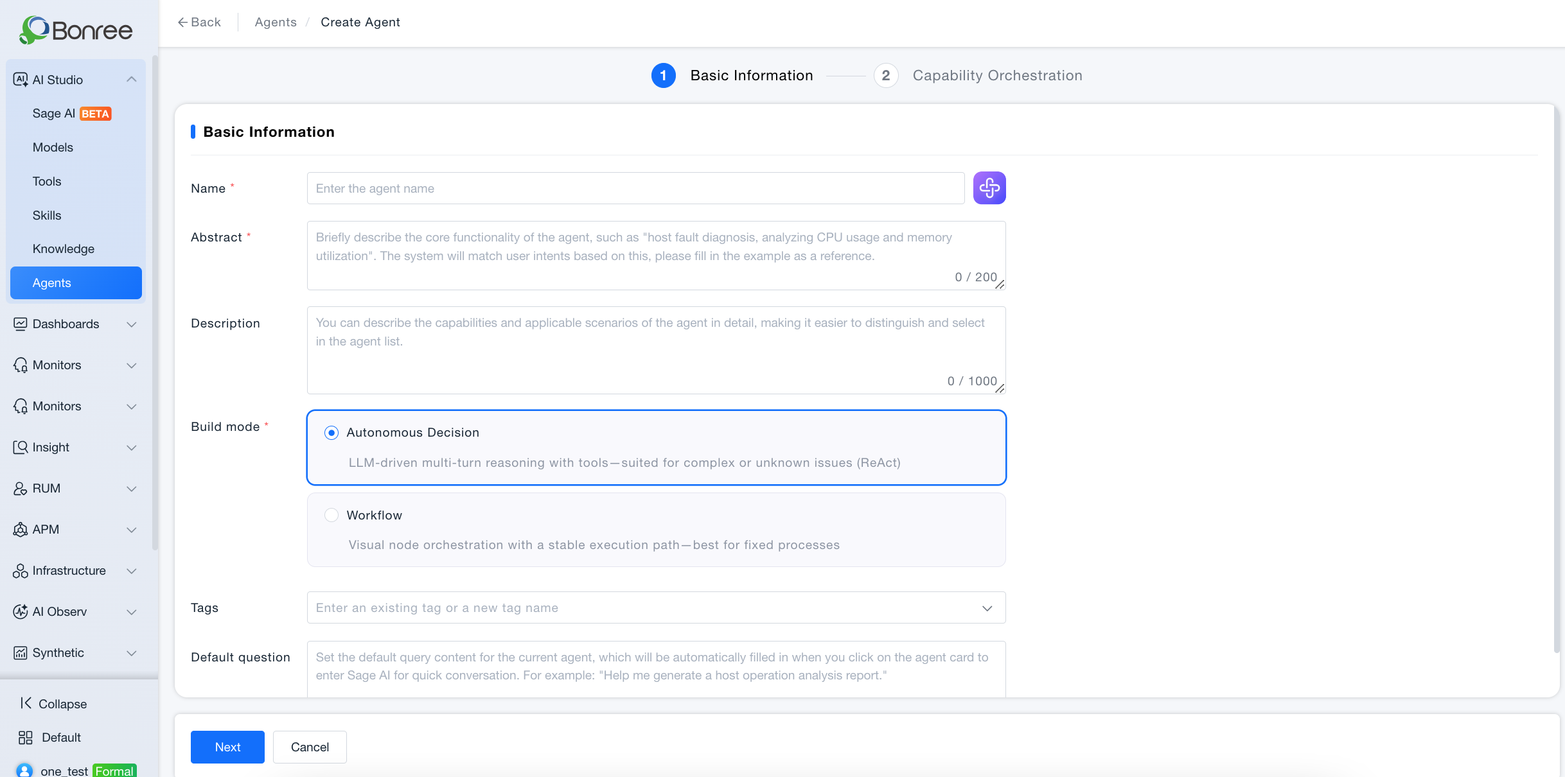The height and width of the screenshot is (777, 1565).
Task: Click the Default grid icon
Action: pyautogui.click(x=26, y=737)
